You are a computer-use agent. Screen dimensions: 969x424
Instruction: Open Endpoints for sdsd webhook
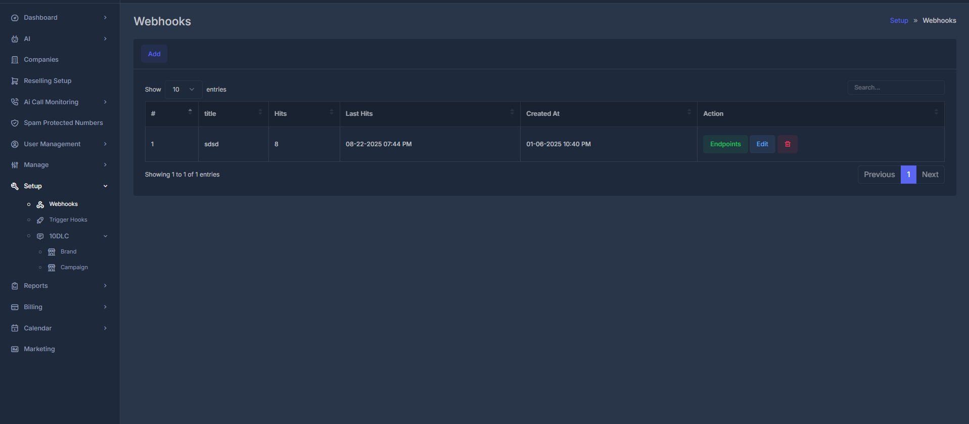click(x=725, y=144)
